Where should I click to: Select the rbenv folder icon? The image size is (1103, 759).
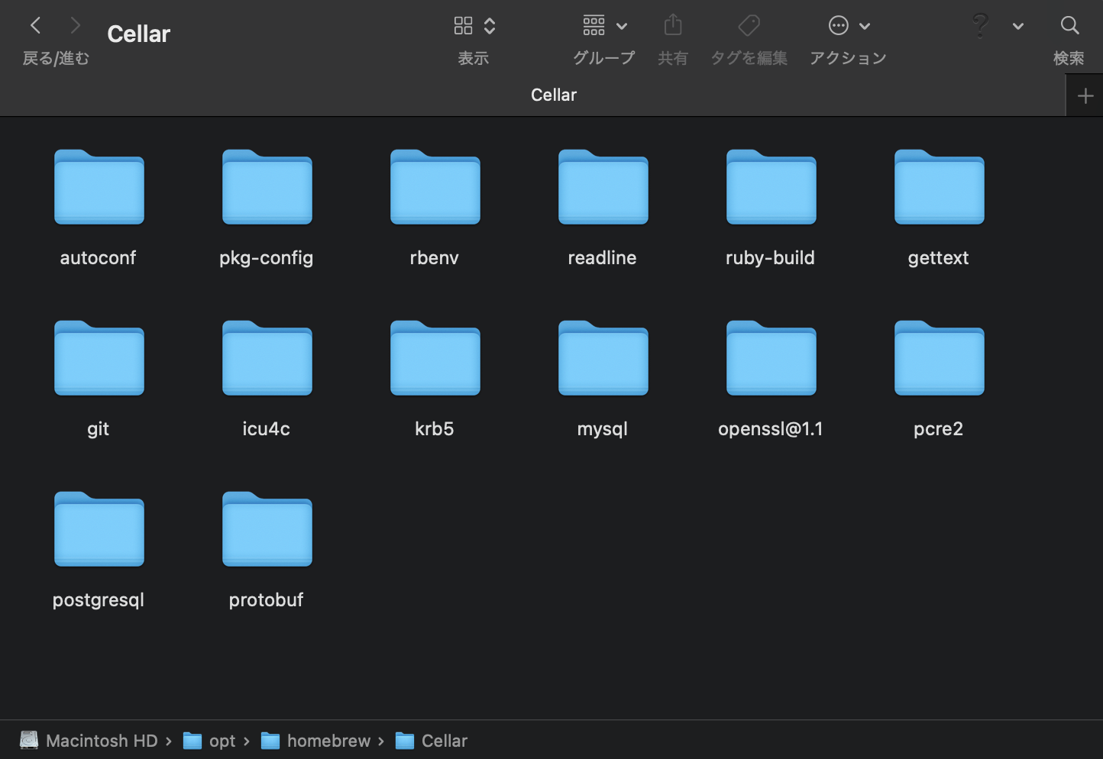point(435,187)
